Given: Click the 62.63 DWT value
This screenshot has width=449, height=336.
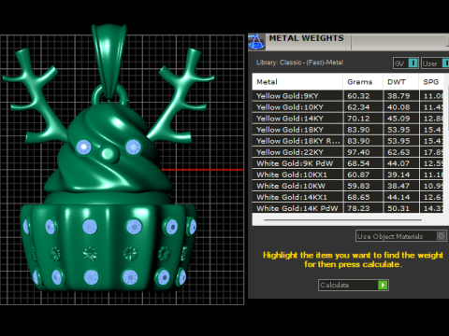Looking at the screenshot, I should click(x=398, y=152).
